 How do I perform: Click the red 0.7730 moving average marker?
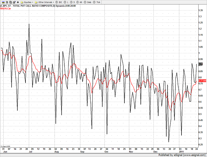point(202,80)
